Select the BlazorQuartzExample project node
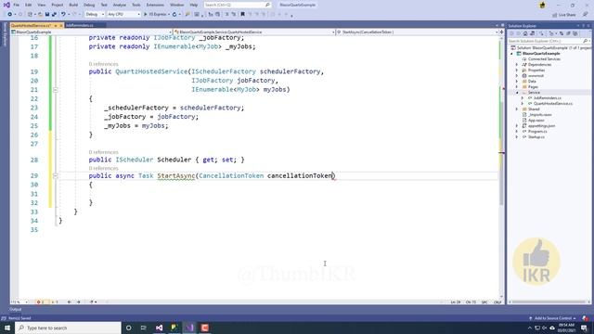Screen dimensions: 594x334 (541, 54)
